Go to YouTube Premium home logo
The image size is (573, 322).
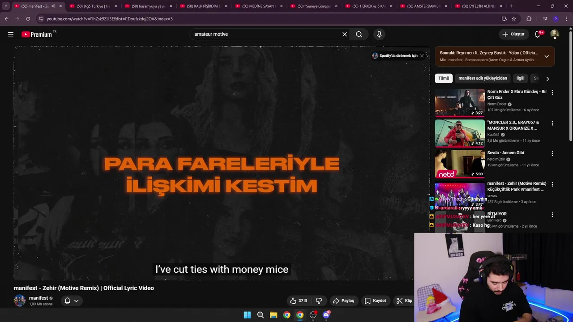[x=37, y=34]
